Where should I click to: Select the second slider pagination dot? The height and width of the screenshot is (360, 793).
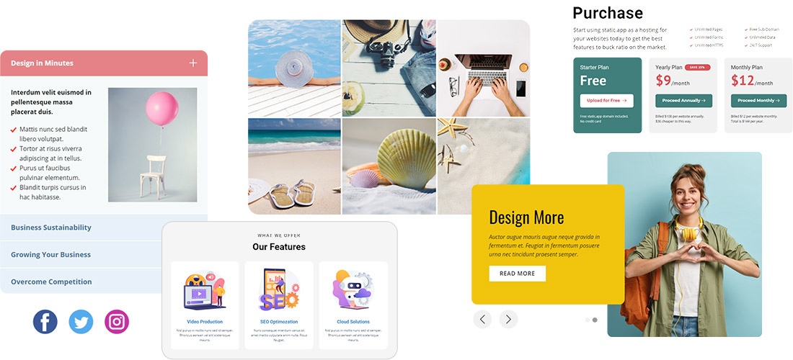pyautogui.click(x=595, y=320)
